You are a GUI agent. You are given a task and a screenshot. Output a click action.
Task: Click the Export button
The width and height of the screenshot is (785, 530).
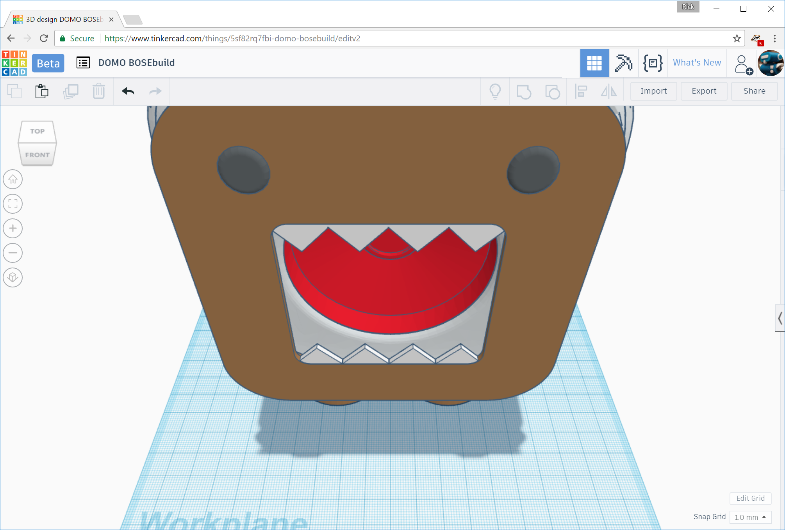coord(704,91)
